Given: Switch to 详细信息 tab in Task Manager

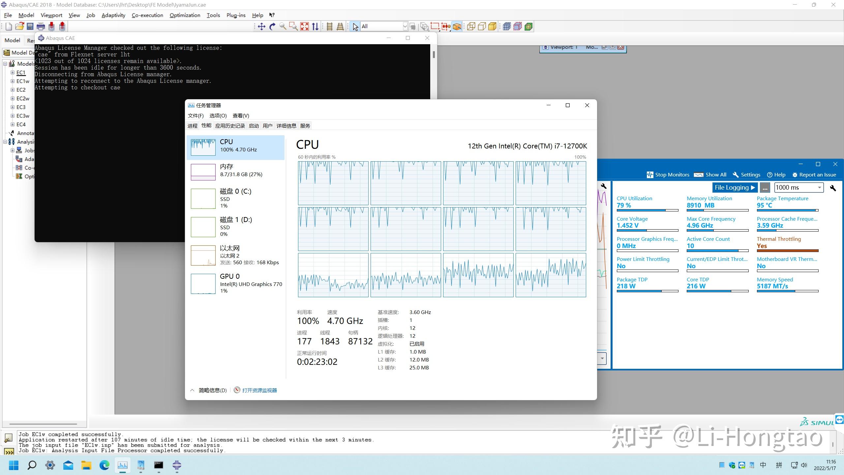Looking at the screenshot, I should [x=286, y=126].
